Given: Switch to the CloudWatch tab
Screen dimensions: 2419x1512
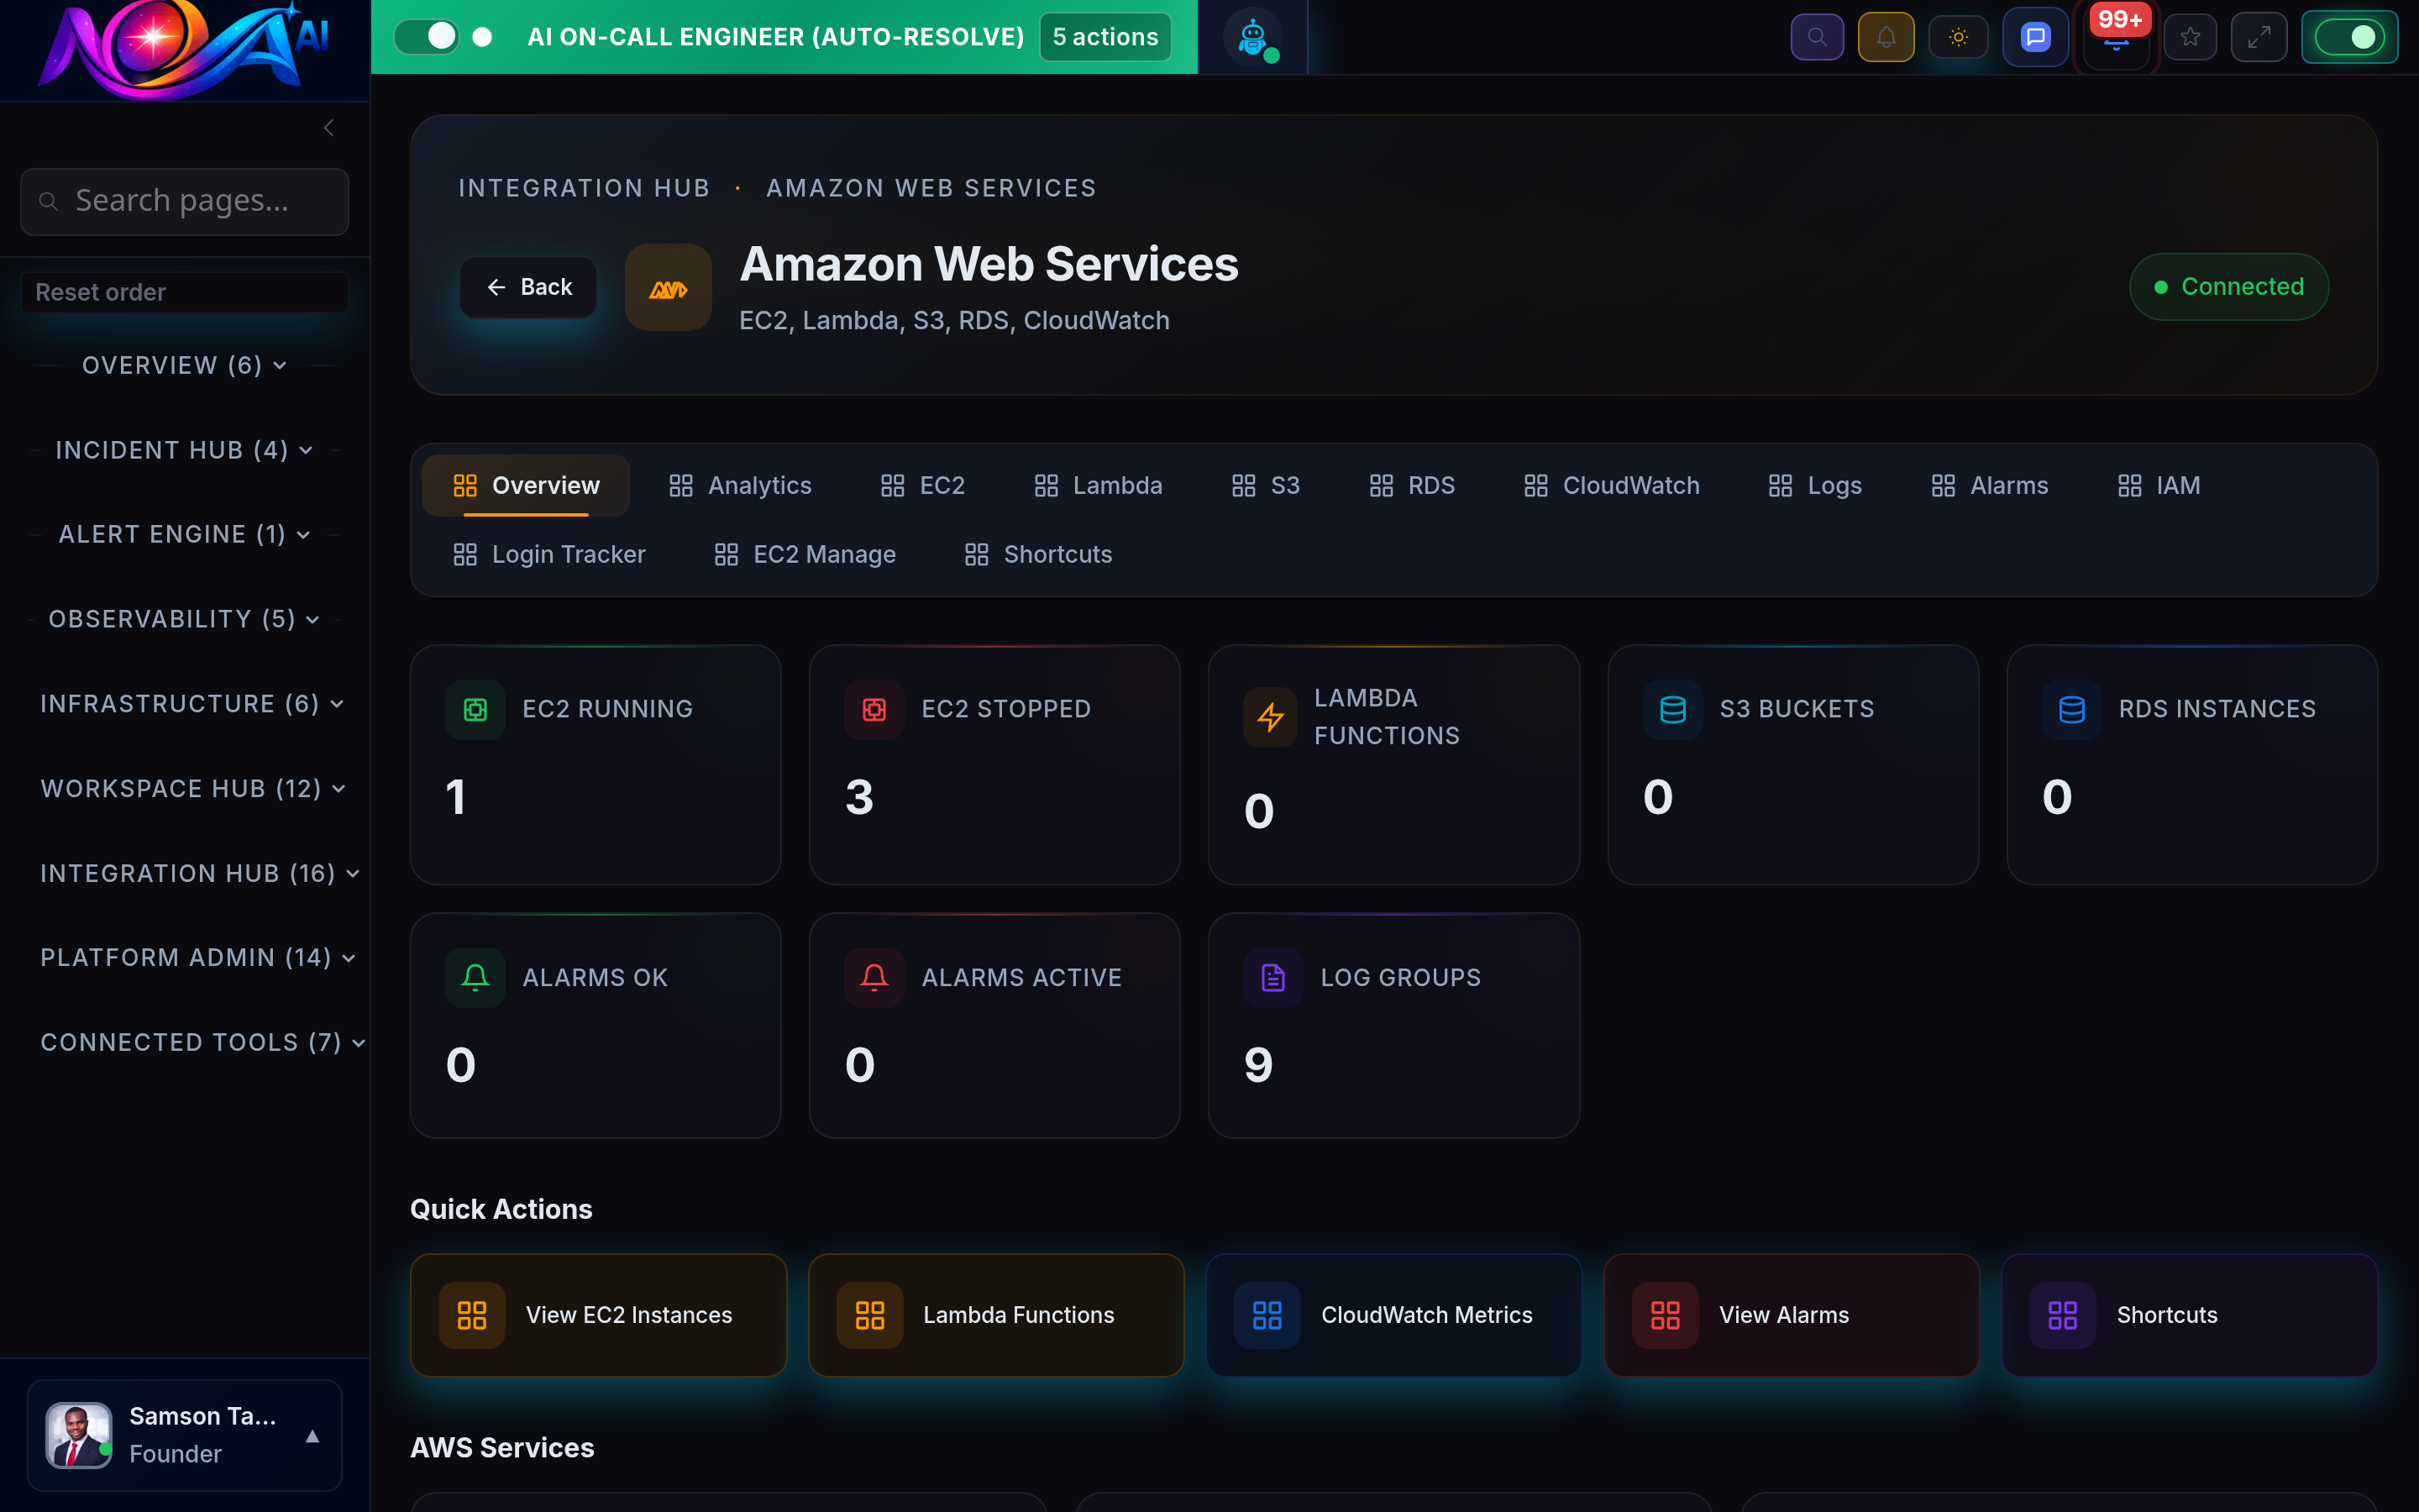Looking at the screenshot, I should click(1610, 485).
